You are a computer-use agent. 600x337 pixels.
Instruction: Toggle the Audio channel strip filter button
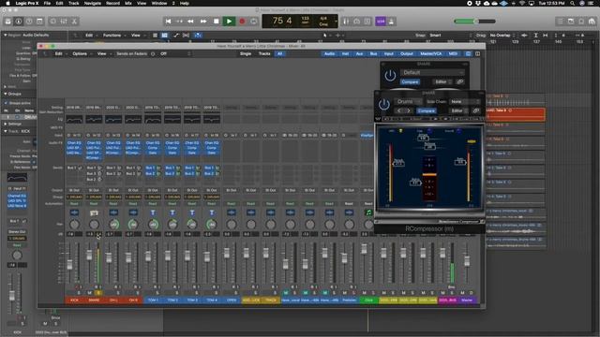click(329, 54)
